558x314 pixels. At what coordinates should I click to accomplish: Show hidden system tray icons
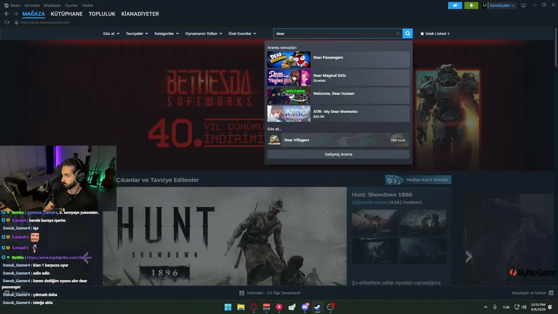[x=486, y=307]
